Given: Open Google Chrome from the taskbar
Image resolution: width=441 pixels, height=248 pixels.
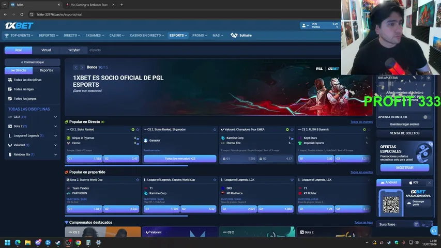Looking at the screenshot, I should 78,242.
